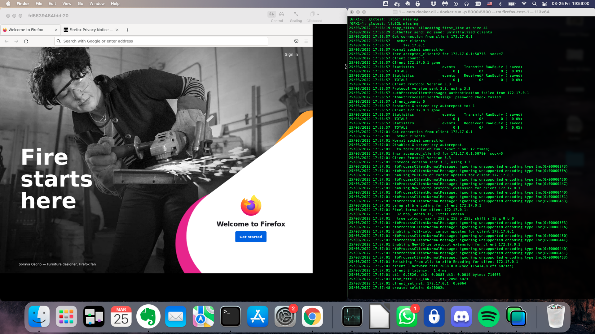This screenshot has width=595, height=334.
Task: Open Mail from the Dock
Action: pos(176,316)
